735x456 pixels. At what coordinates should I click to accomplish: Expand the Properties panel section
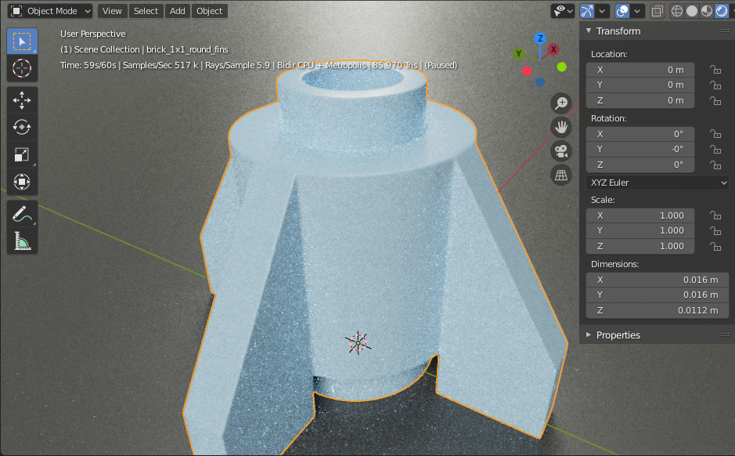[x=618, y=335]
